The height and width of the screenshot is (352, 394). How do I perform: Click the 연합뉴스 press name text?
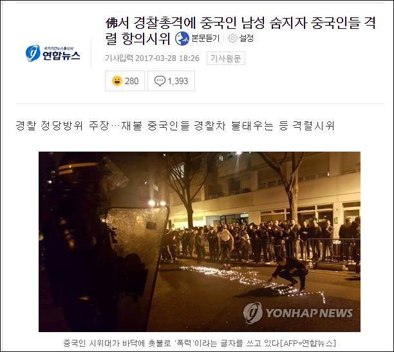(61, 55)
